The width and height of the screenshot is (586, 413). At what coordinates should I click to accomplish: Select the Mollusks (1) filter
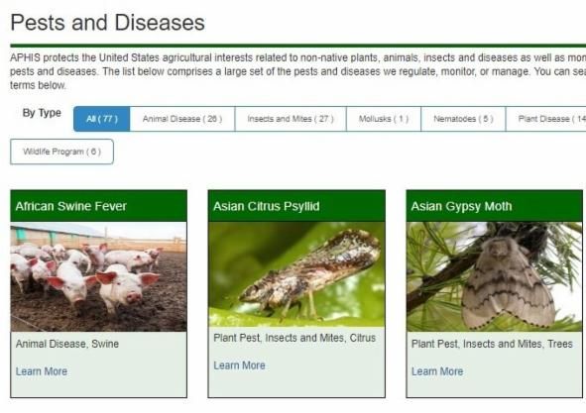coord(384,119)
